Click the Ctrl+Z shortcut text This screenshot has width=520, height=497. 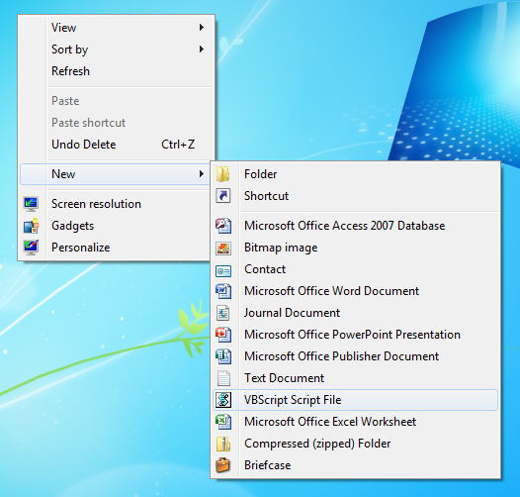coord(178,145)
